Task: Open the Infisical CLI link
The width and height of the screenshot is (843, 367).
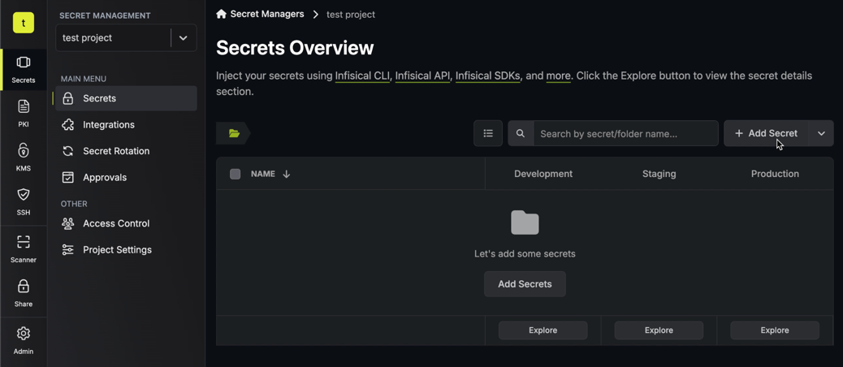Action: click(x=362, y=76)
